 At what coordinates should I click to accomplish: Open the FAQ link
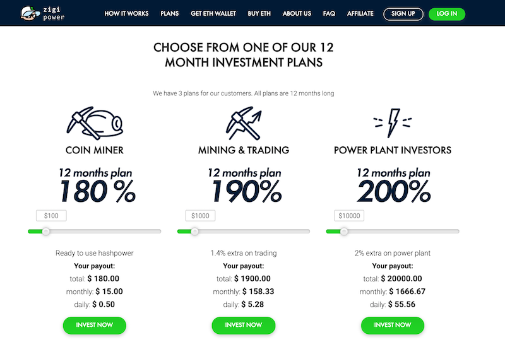pyautogui.click(x=329, y=13)
